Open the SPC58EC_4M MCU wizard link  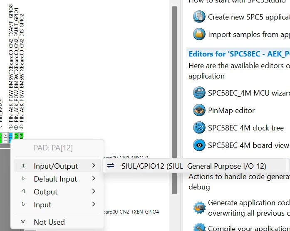pos(249,93)
